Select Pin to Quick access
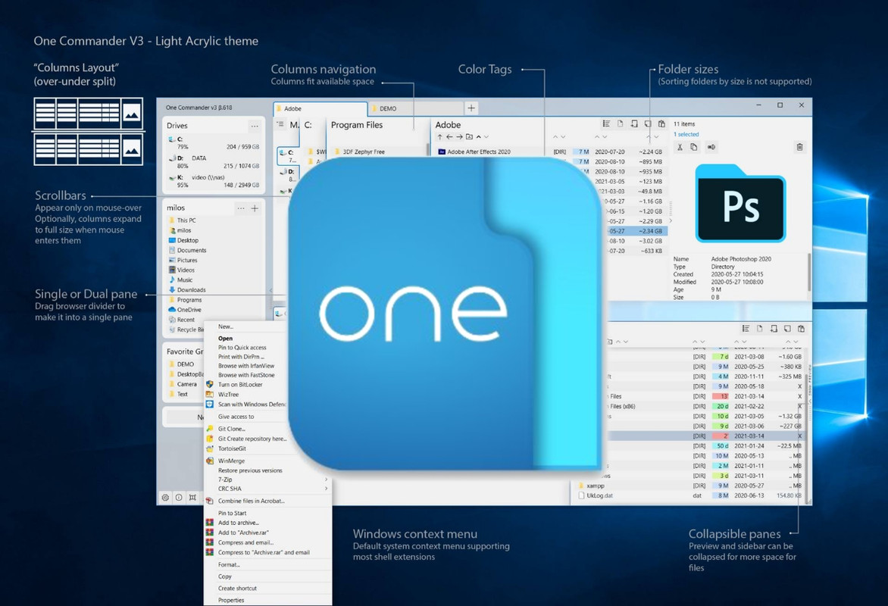Image resolution: width=888 pixels, height=606 pixels. 242,348
